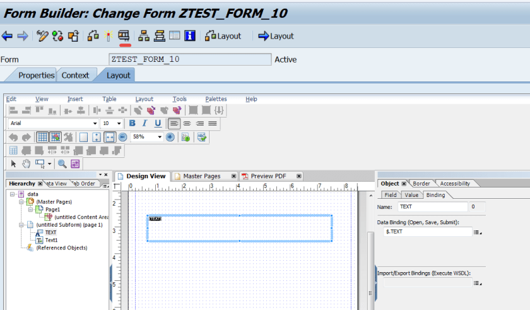
Task: Collapse the (Master Pages) node
Action: (x=21, y=202)
